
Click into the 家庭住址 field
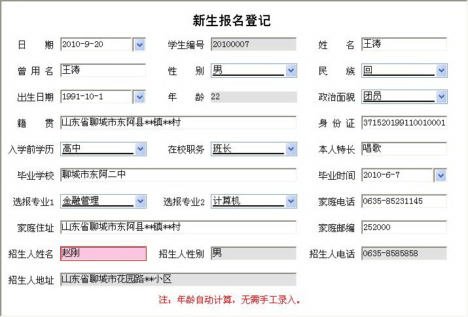[178, 227]
